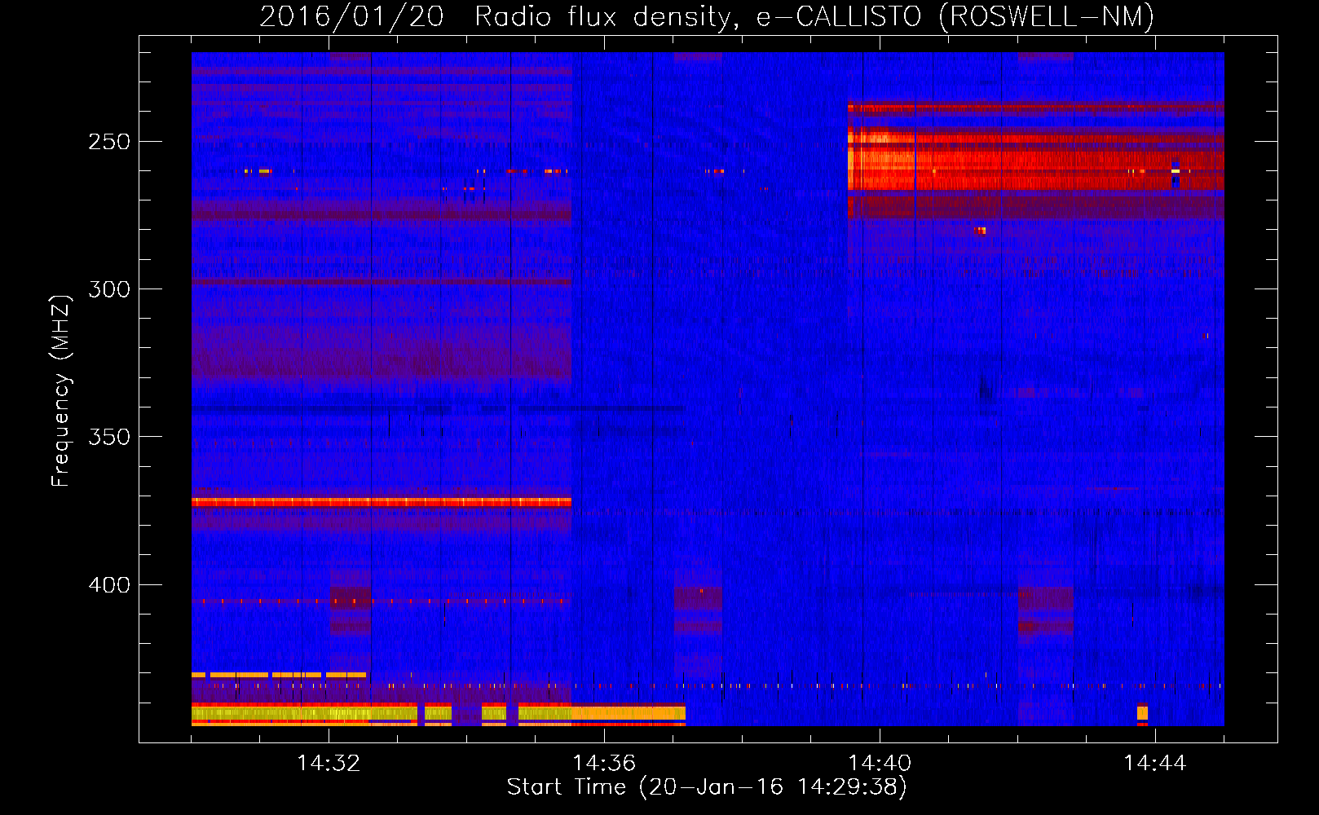
Task: Click the 14:44 time tick label
Action: tap(1155, 764)
